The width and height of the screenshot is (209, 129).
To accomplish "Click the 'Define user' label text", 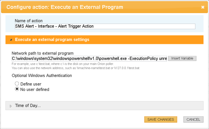I will pyautogui.click(x=31, y=84).
